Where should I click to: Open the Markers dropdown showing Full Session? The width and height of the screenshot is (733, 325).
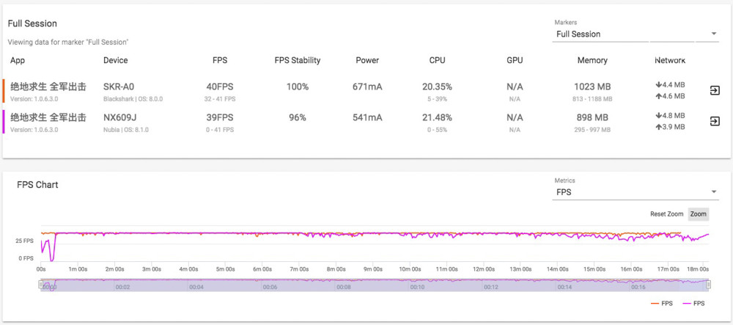click(x=636, y=34)
